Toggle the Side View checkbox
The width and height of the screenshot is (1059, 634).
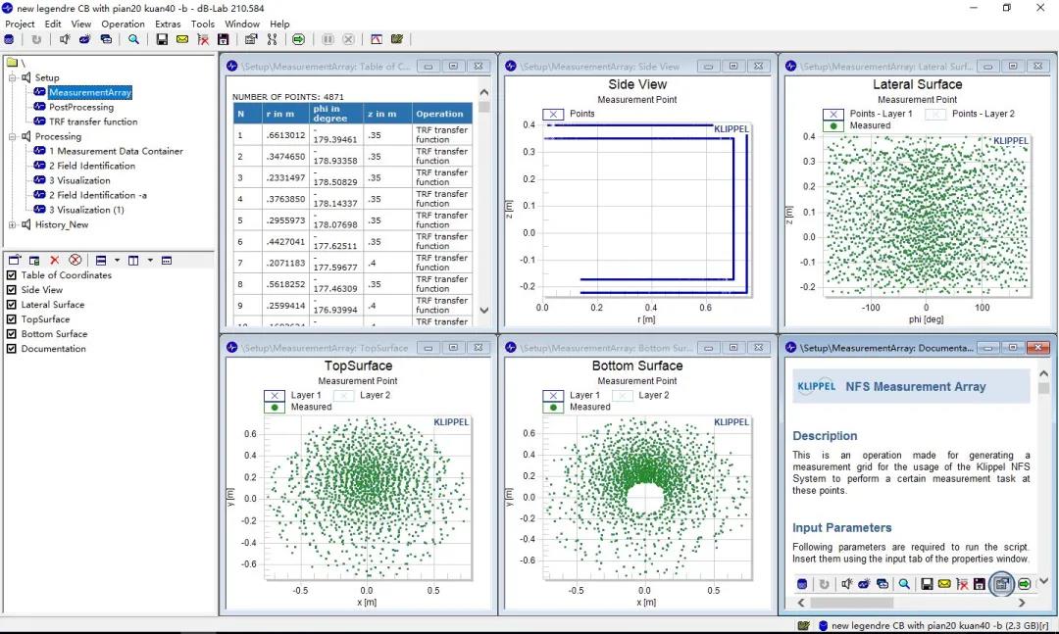12,290
